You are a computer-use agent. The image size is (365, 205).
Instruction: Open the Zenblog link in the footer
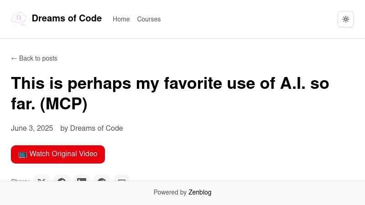200,192
